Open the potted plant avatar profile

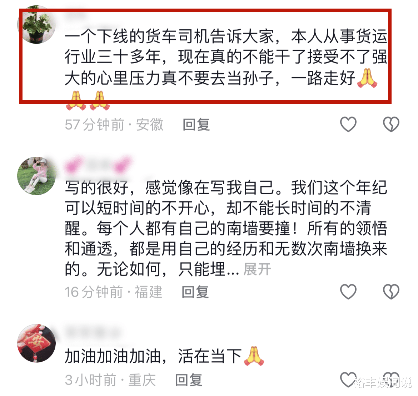click(x=36, y=25)
